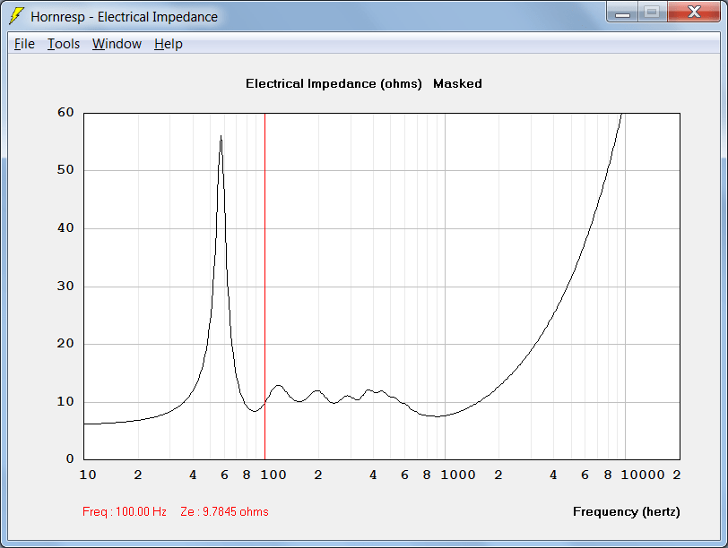
Task: Click the 'Freq : 100.00 Hz' readout
Action: (125, 512)
